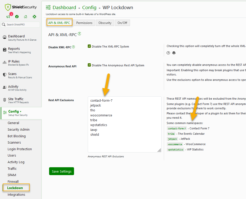Click the textarea resize handle corner
This screenshot has width=246, height=199.
coord(159,150)
